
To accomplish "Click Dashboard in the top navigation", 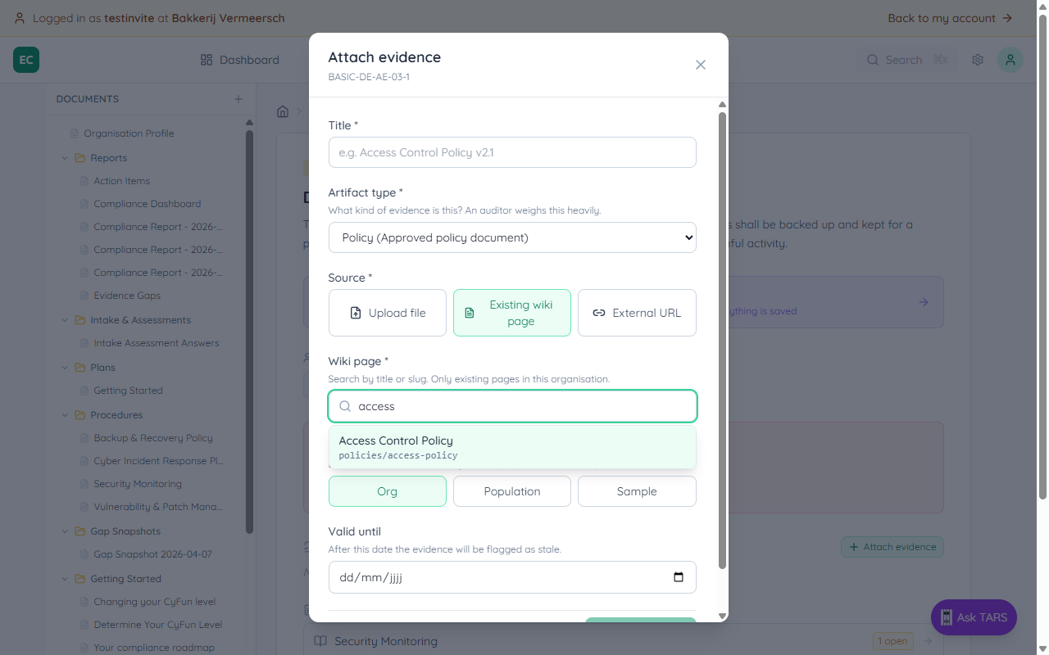I will tap(247, 60).
